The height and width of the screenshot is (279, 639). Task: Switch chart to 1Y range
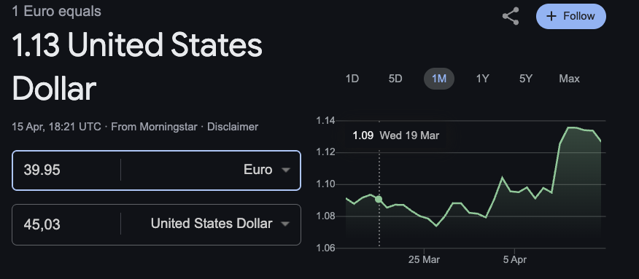pos(482,79)
